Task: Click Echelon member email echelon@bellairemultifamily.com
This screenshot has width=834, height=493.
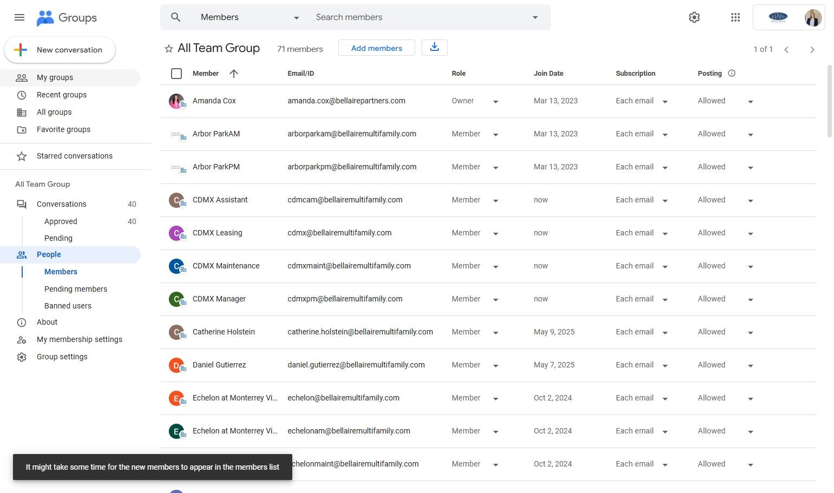Action: click(343, 398)
